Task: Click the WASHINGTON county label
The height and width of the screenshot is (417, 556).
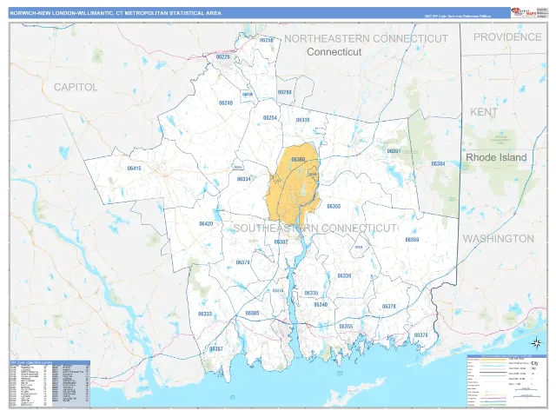Action: [498, 239]
